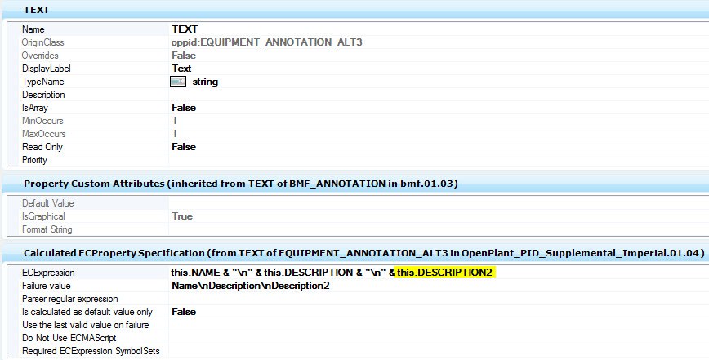Click the empty Format String value field
Viewport: 709px width, 360px height.
(439, 229)
